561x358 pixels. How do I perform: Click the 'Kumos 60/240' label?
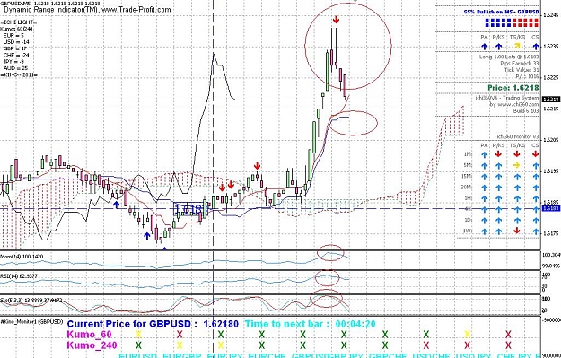16,29
